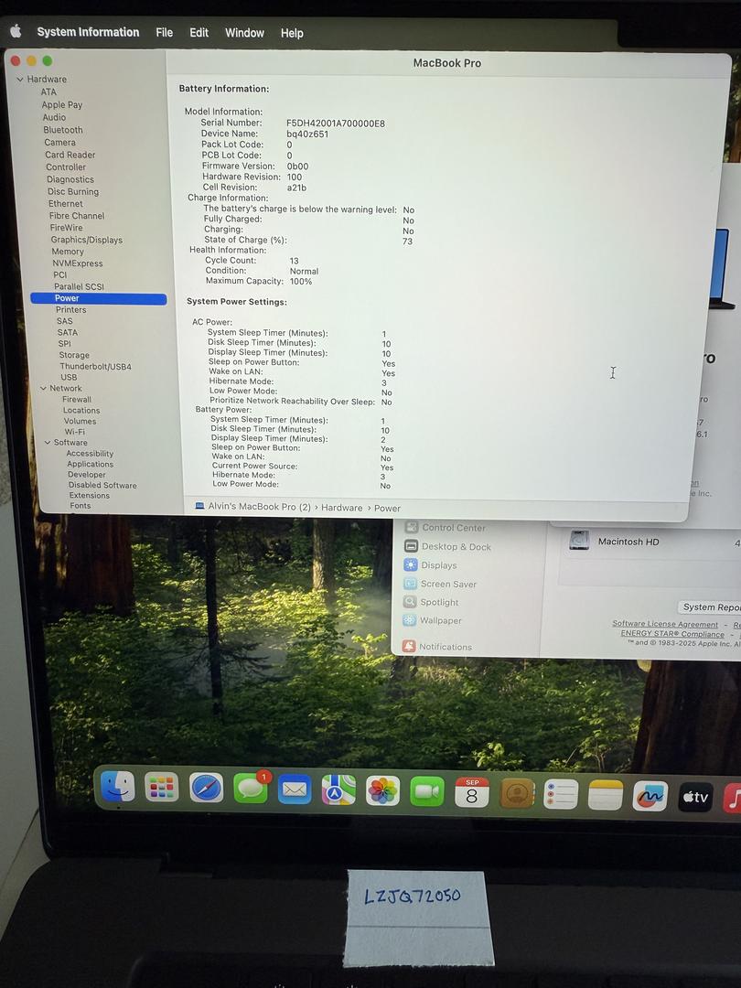741x988 pixels.
Task: Select Firewall under Network
Action: [77, 400]
